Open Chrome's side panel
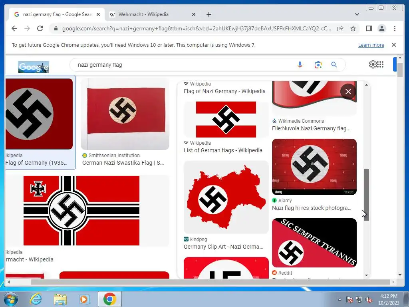This screenshot has height=307, width=409. [369, 28]
